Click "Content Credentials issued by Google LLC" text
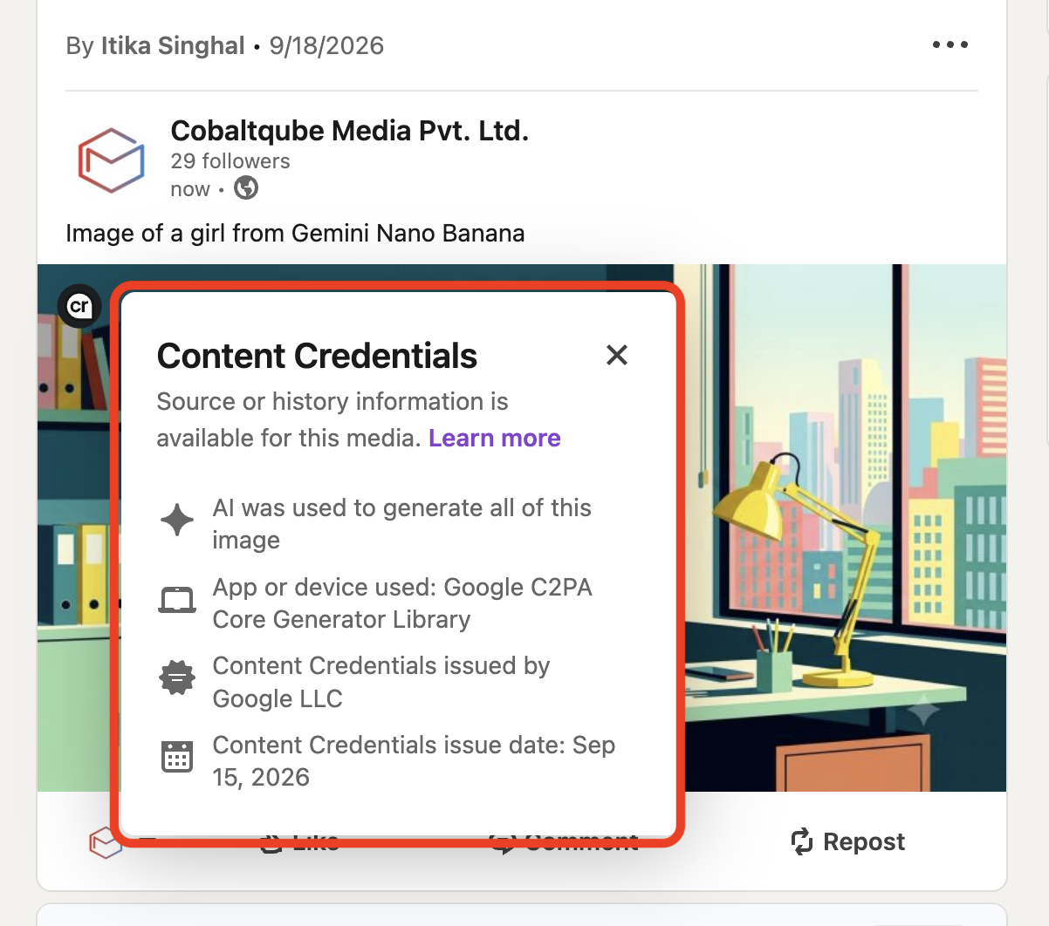 click(x=381, y=682)
